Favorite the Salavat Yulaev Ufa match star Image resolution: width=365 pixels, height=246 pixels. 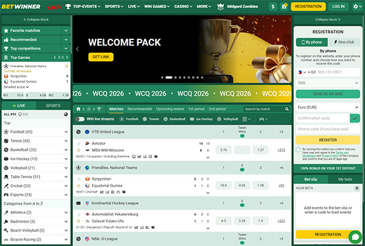(78, 221)
